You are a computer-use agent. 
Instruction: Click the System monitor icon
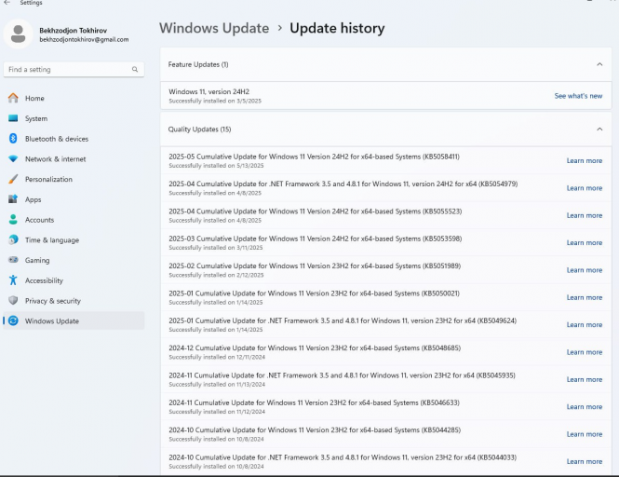(13, 118)
